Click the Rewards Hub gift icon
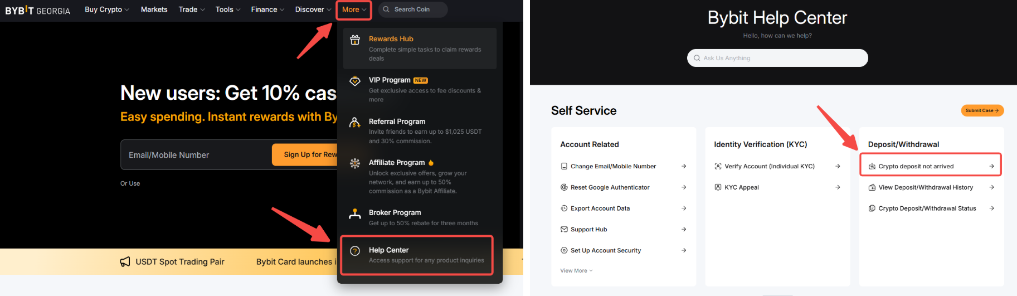The height and width of the screenshot is (296, 1017). pyautogui.click(x=355, y=40)
